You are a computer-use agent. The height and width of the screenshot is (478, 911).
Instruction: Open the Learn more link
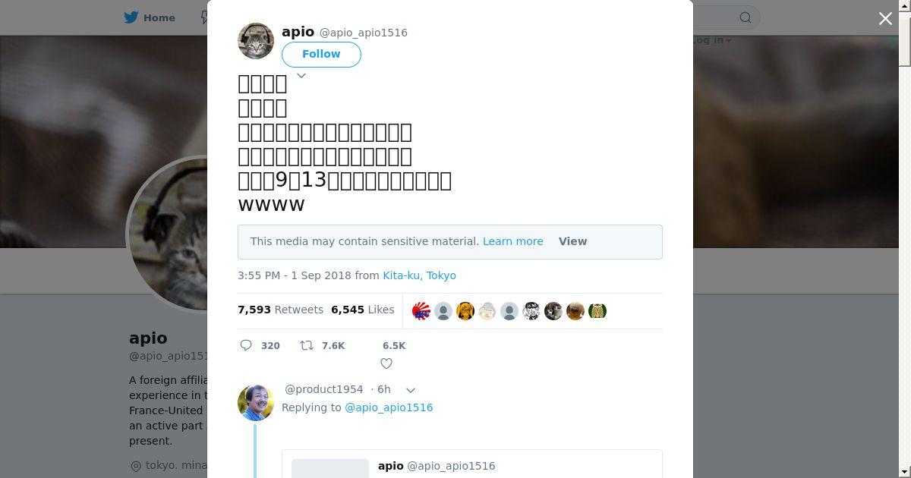tap(512, 241)
